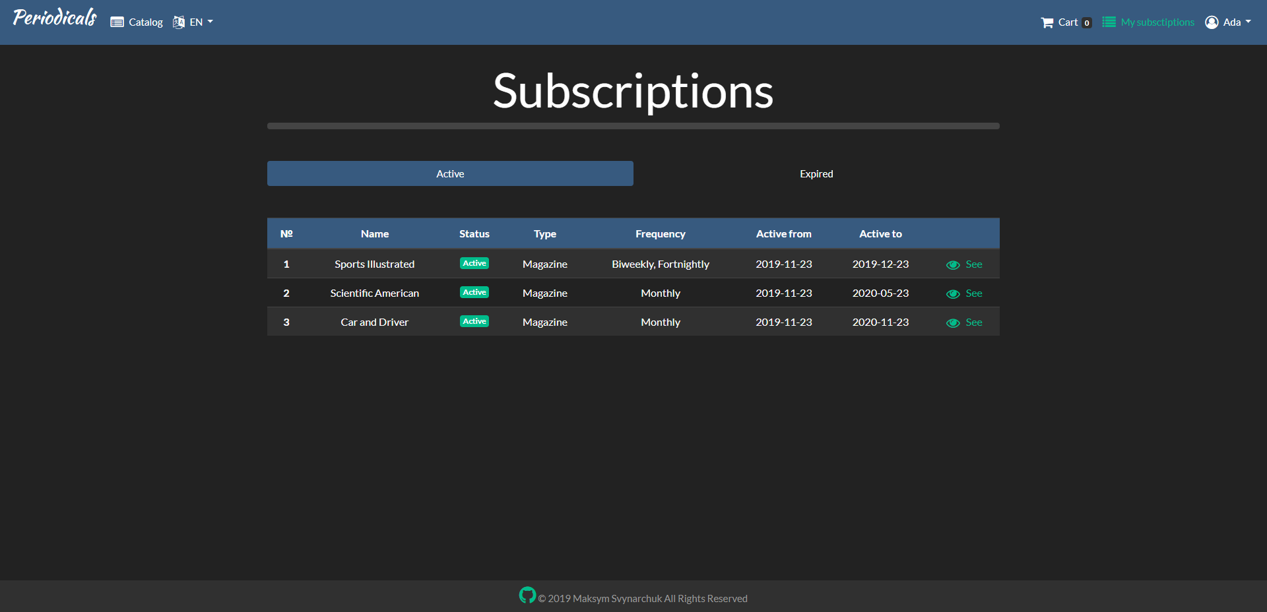
Task: Click the Active to column header
Action: (880, 234)
